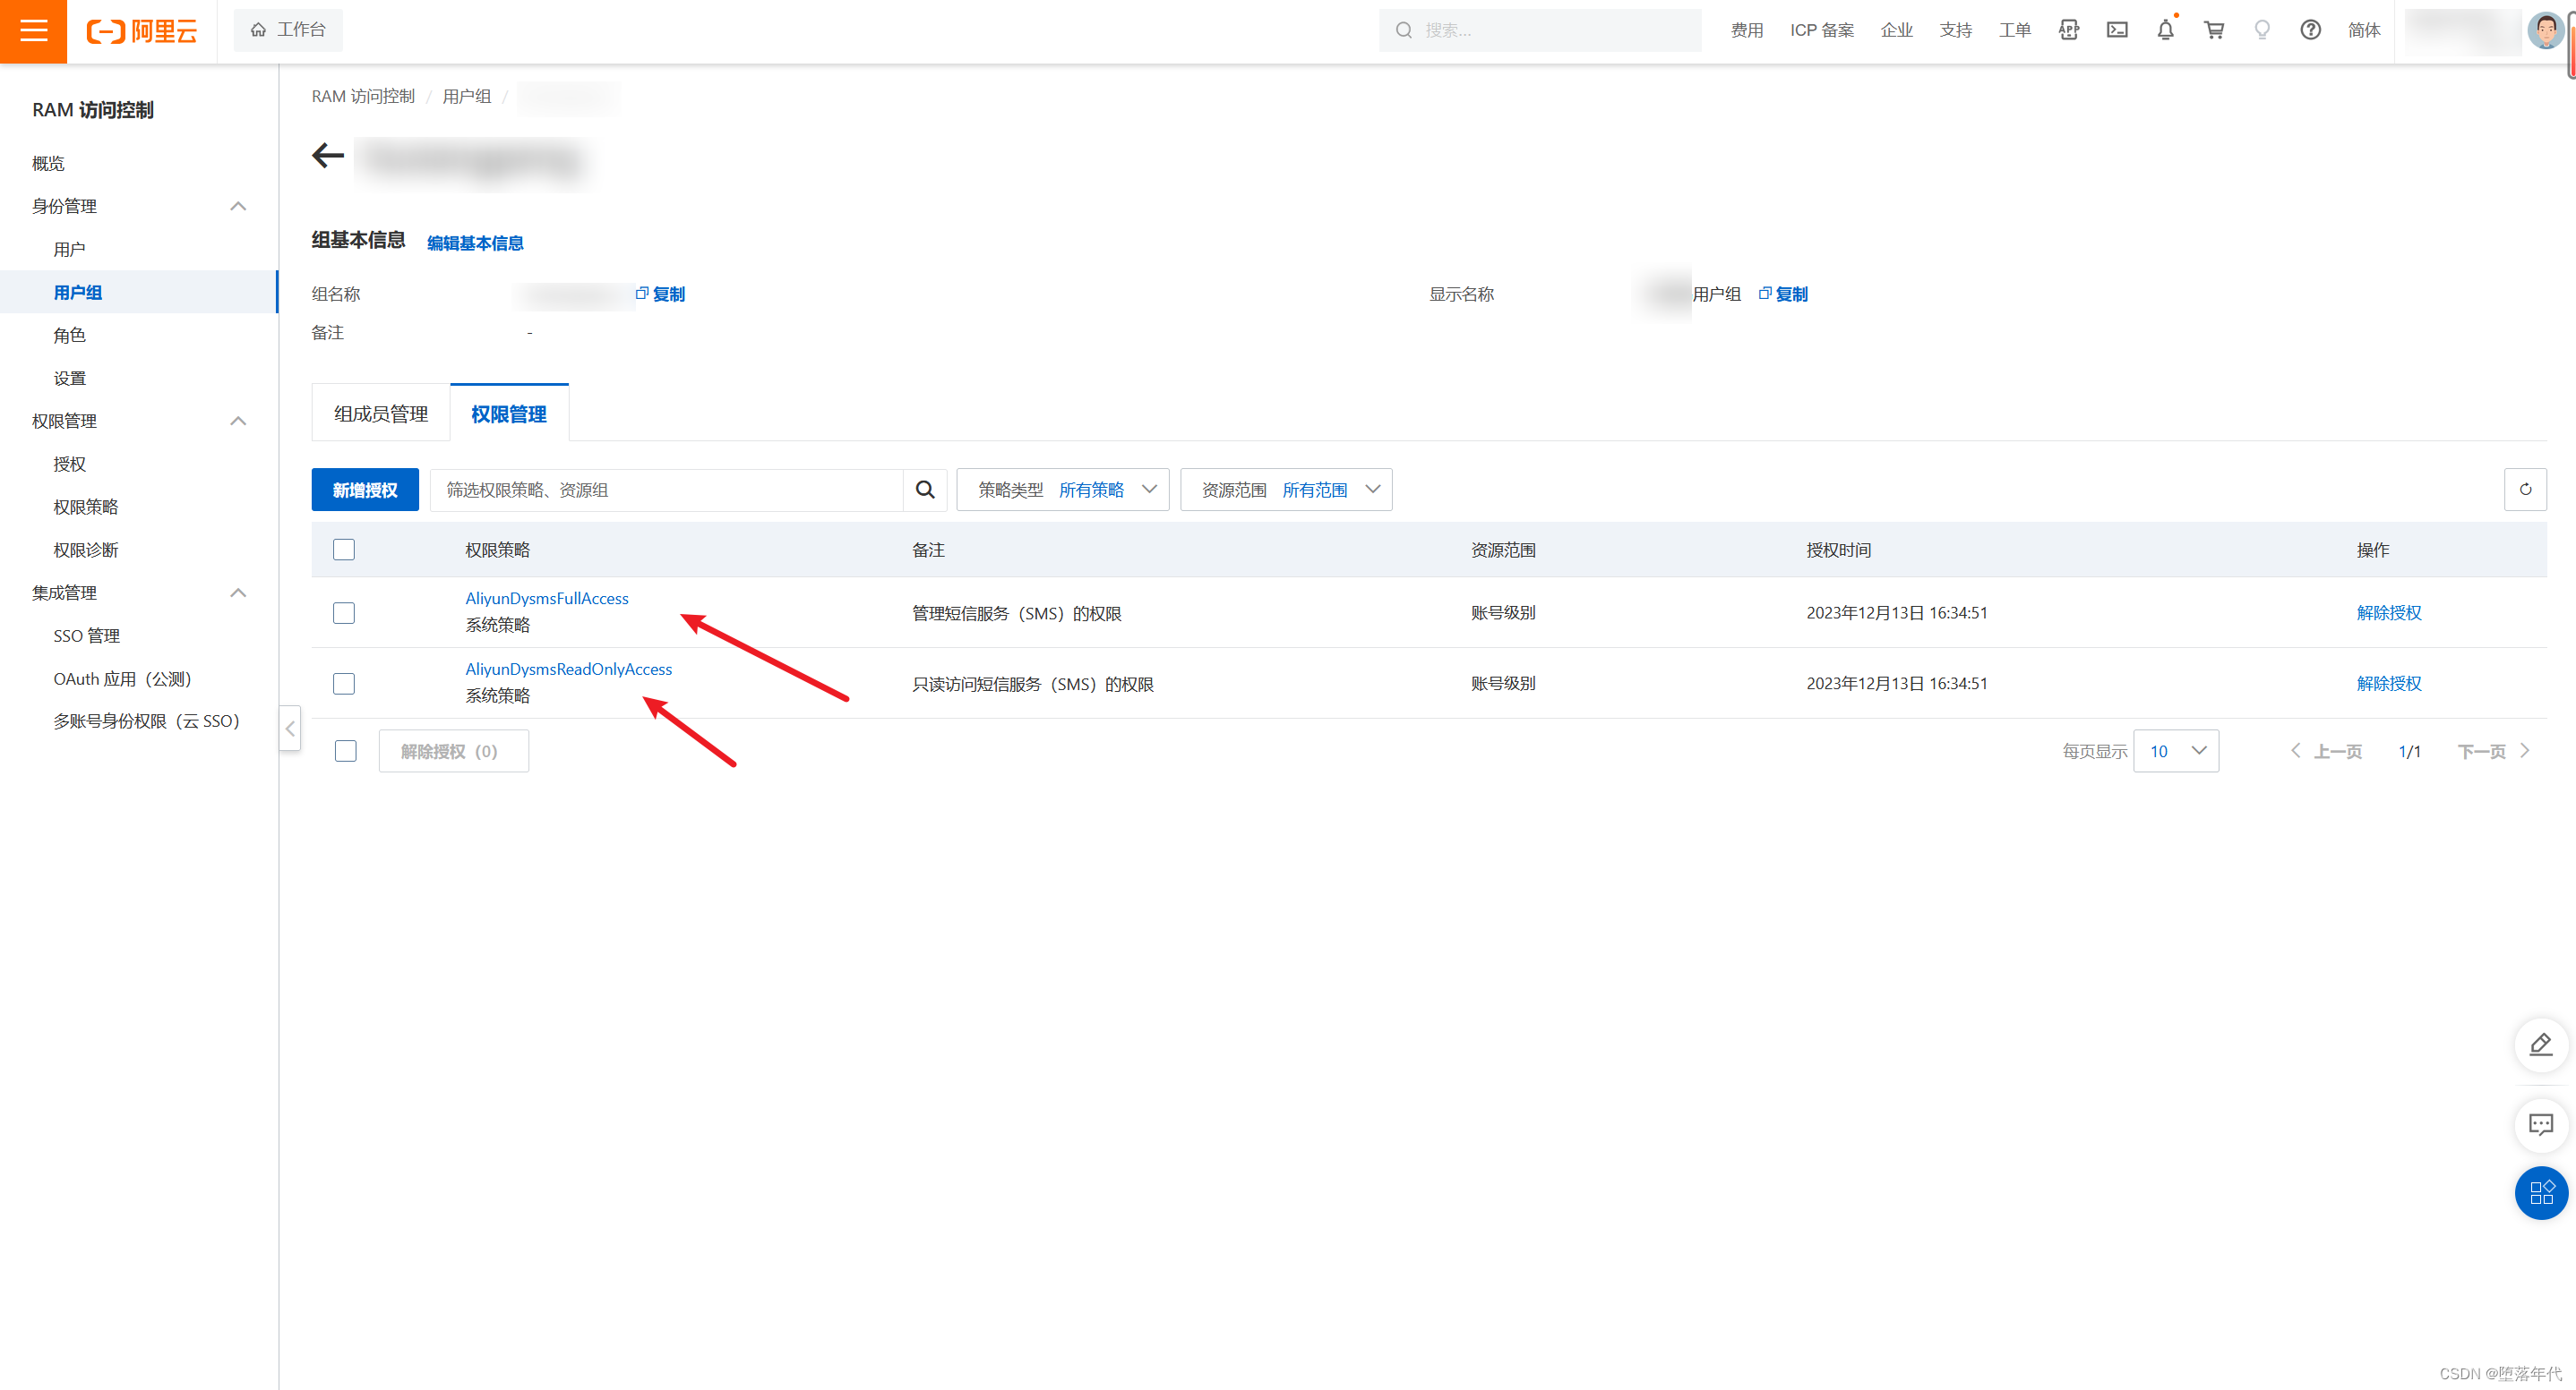Open the 支持 top menu
The image size is (2576, 1390).
click(1956, 30)
